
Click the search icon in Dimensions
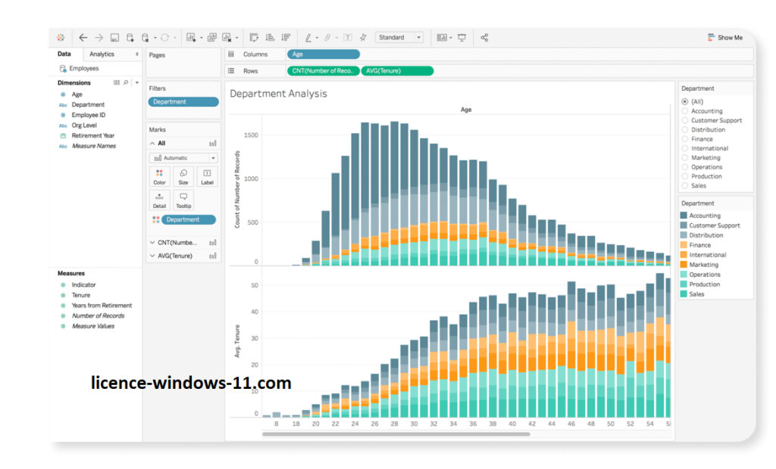click(x=126, y=82)
